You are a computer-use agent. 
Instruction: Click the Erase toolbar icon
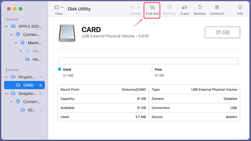pyautogui.click(x=184, y=7)
